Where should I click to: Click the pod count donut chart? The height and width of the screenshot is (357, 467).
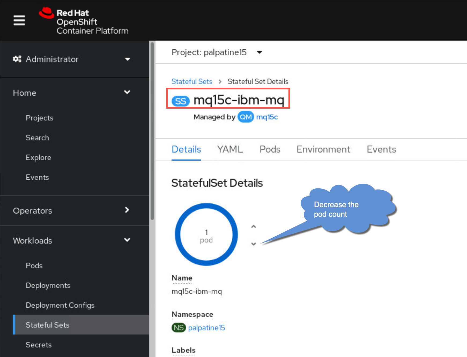[206, 234]
